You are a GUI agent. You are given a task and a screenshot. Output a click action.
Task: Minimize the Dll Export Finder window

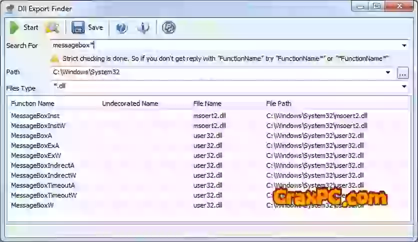point(360,6)
